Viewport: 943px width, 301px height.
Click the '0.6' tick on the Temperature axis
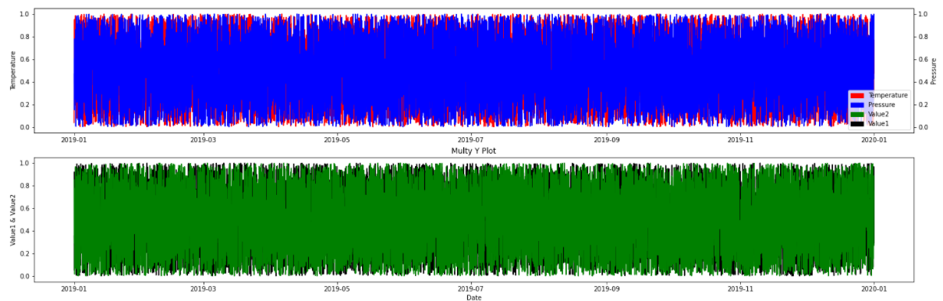pyautogui.click(x=26, y=59)
